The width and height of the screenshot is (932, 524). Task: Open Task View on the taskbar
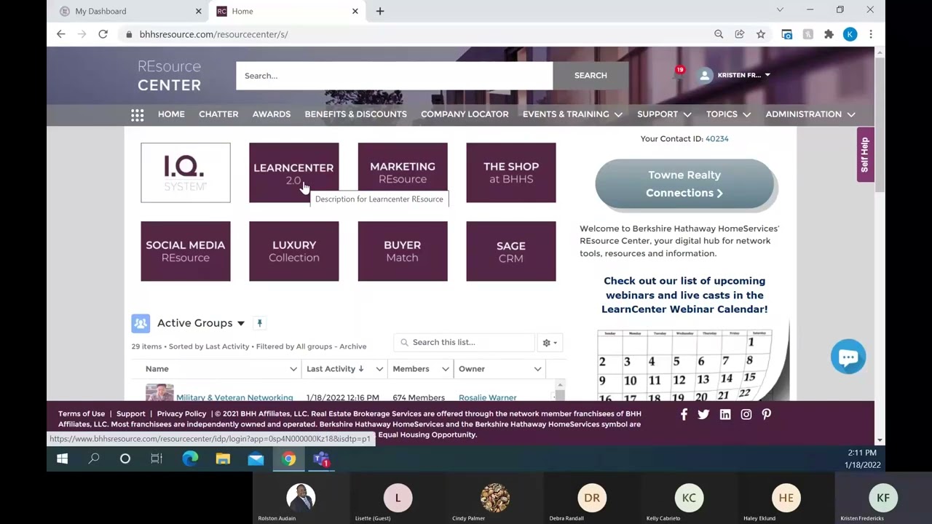pos(157,459)
